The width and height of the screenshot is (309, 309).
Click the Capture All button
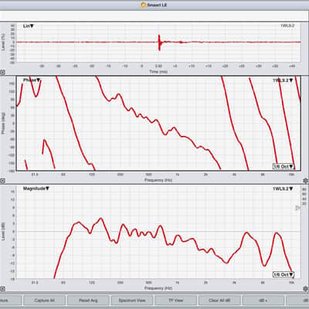44,301
